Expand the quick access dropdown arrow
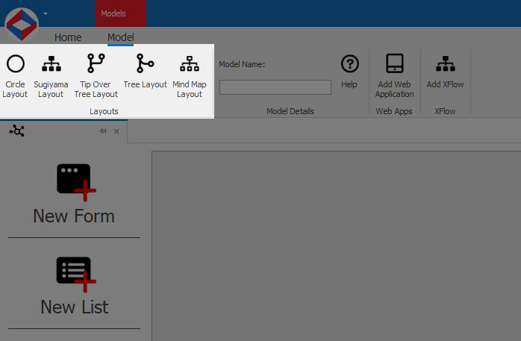 (46, 13)
